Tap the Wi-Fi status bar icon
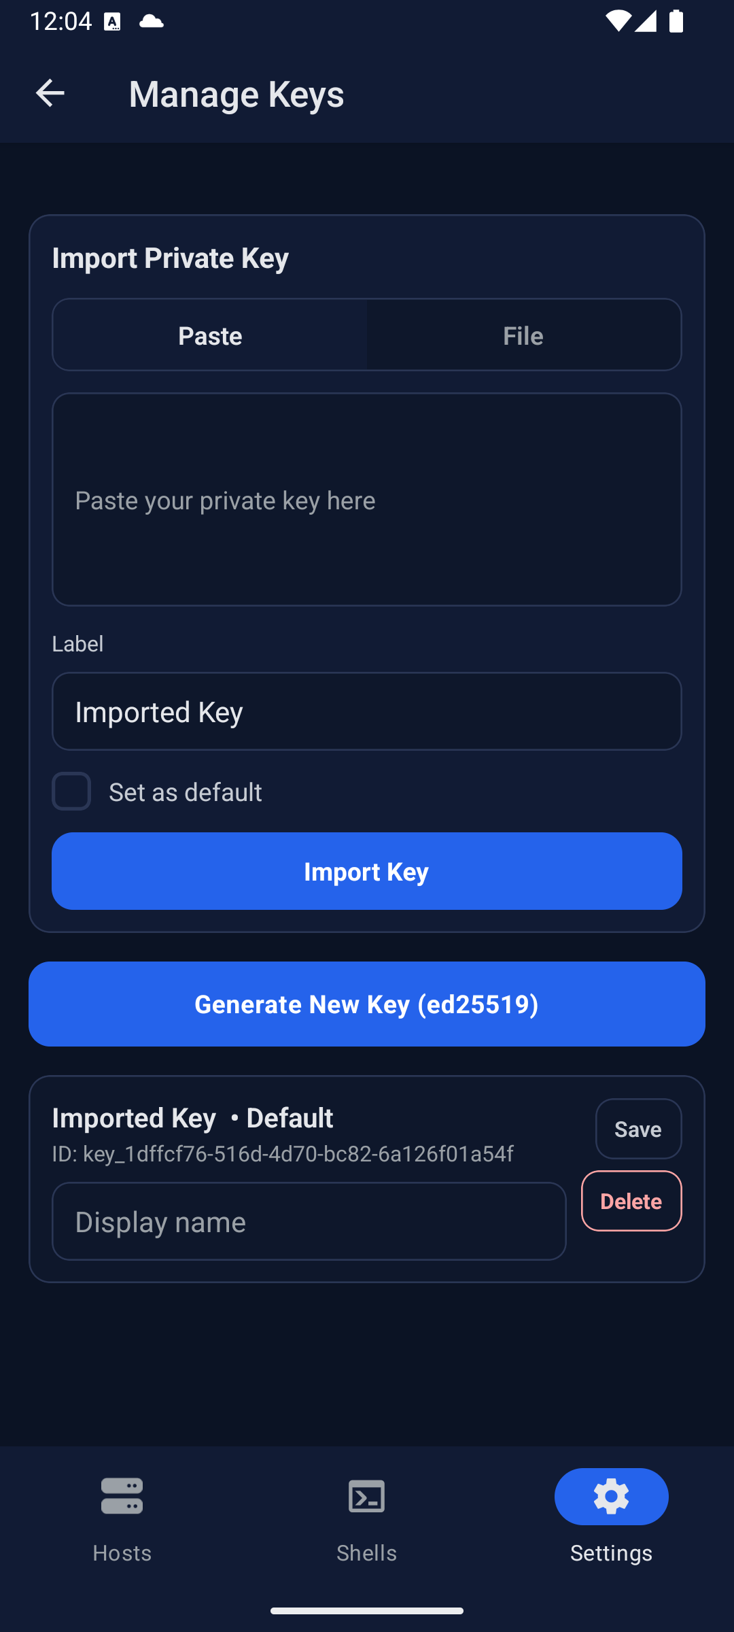 pos(617,21)
